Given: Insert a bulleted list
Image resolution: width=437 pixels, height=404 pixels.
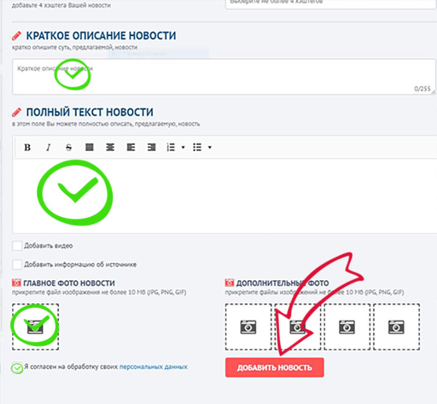Looking at the screenshot, I should 197,147.
